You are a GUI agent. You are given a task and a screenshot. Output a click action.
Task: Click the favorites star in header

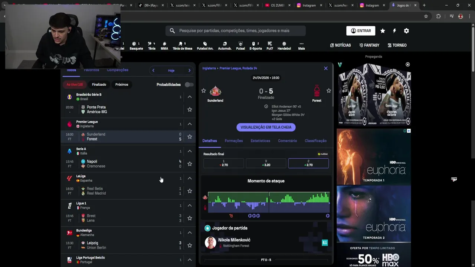383,31
